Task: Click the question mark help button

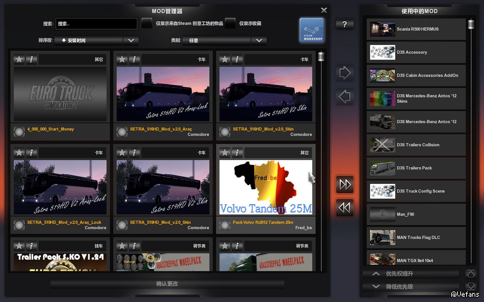Action: [x=344, y=25]
